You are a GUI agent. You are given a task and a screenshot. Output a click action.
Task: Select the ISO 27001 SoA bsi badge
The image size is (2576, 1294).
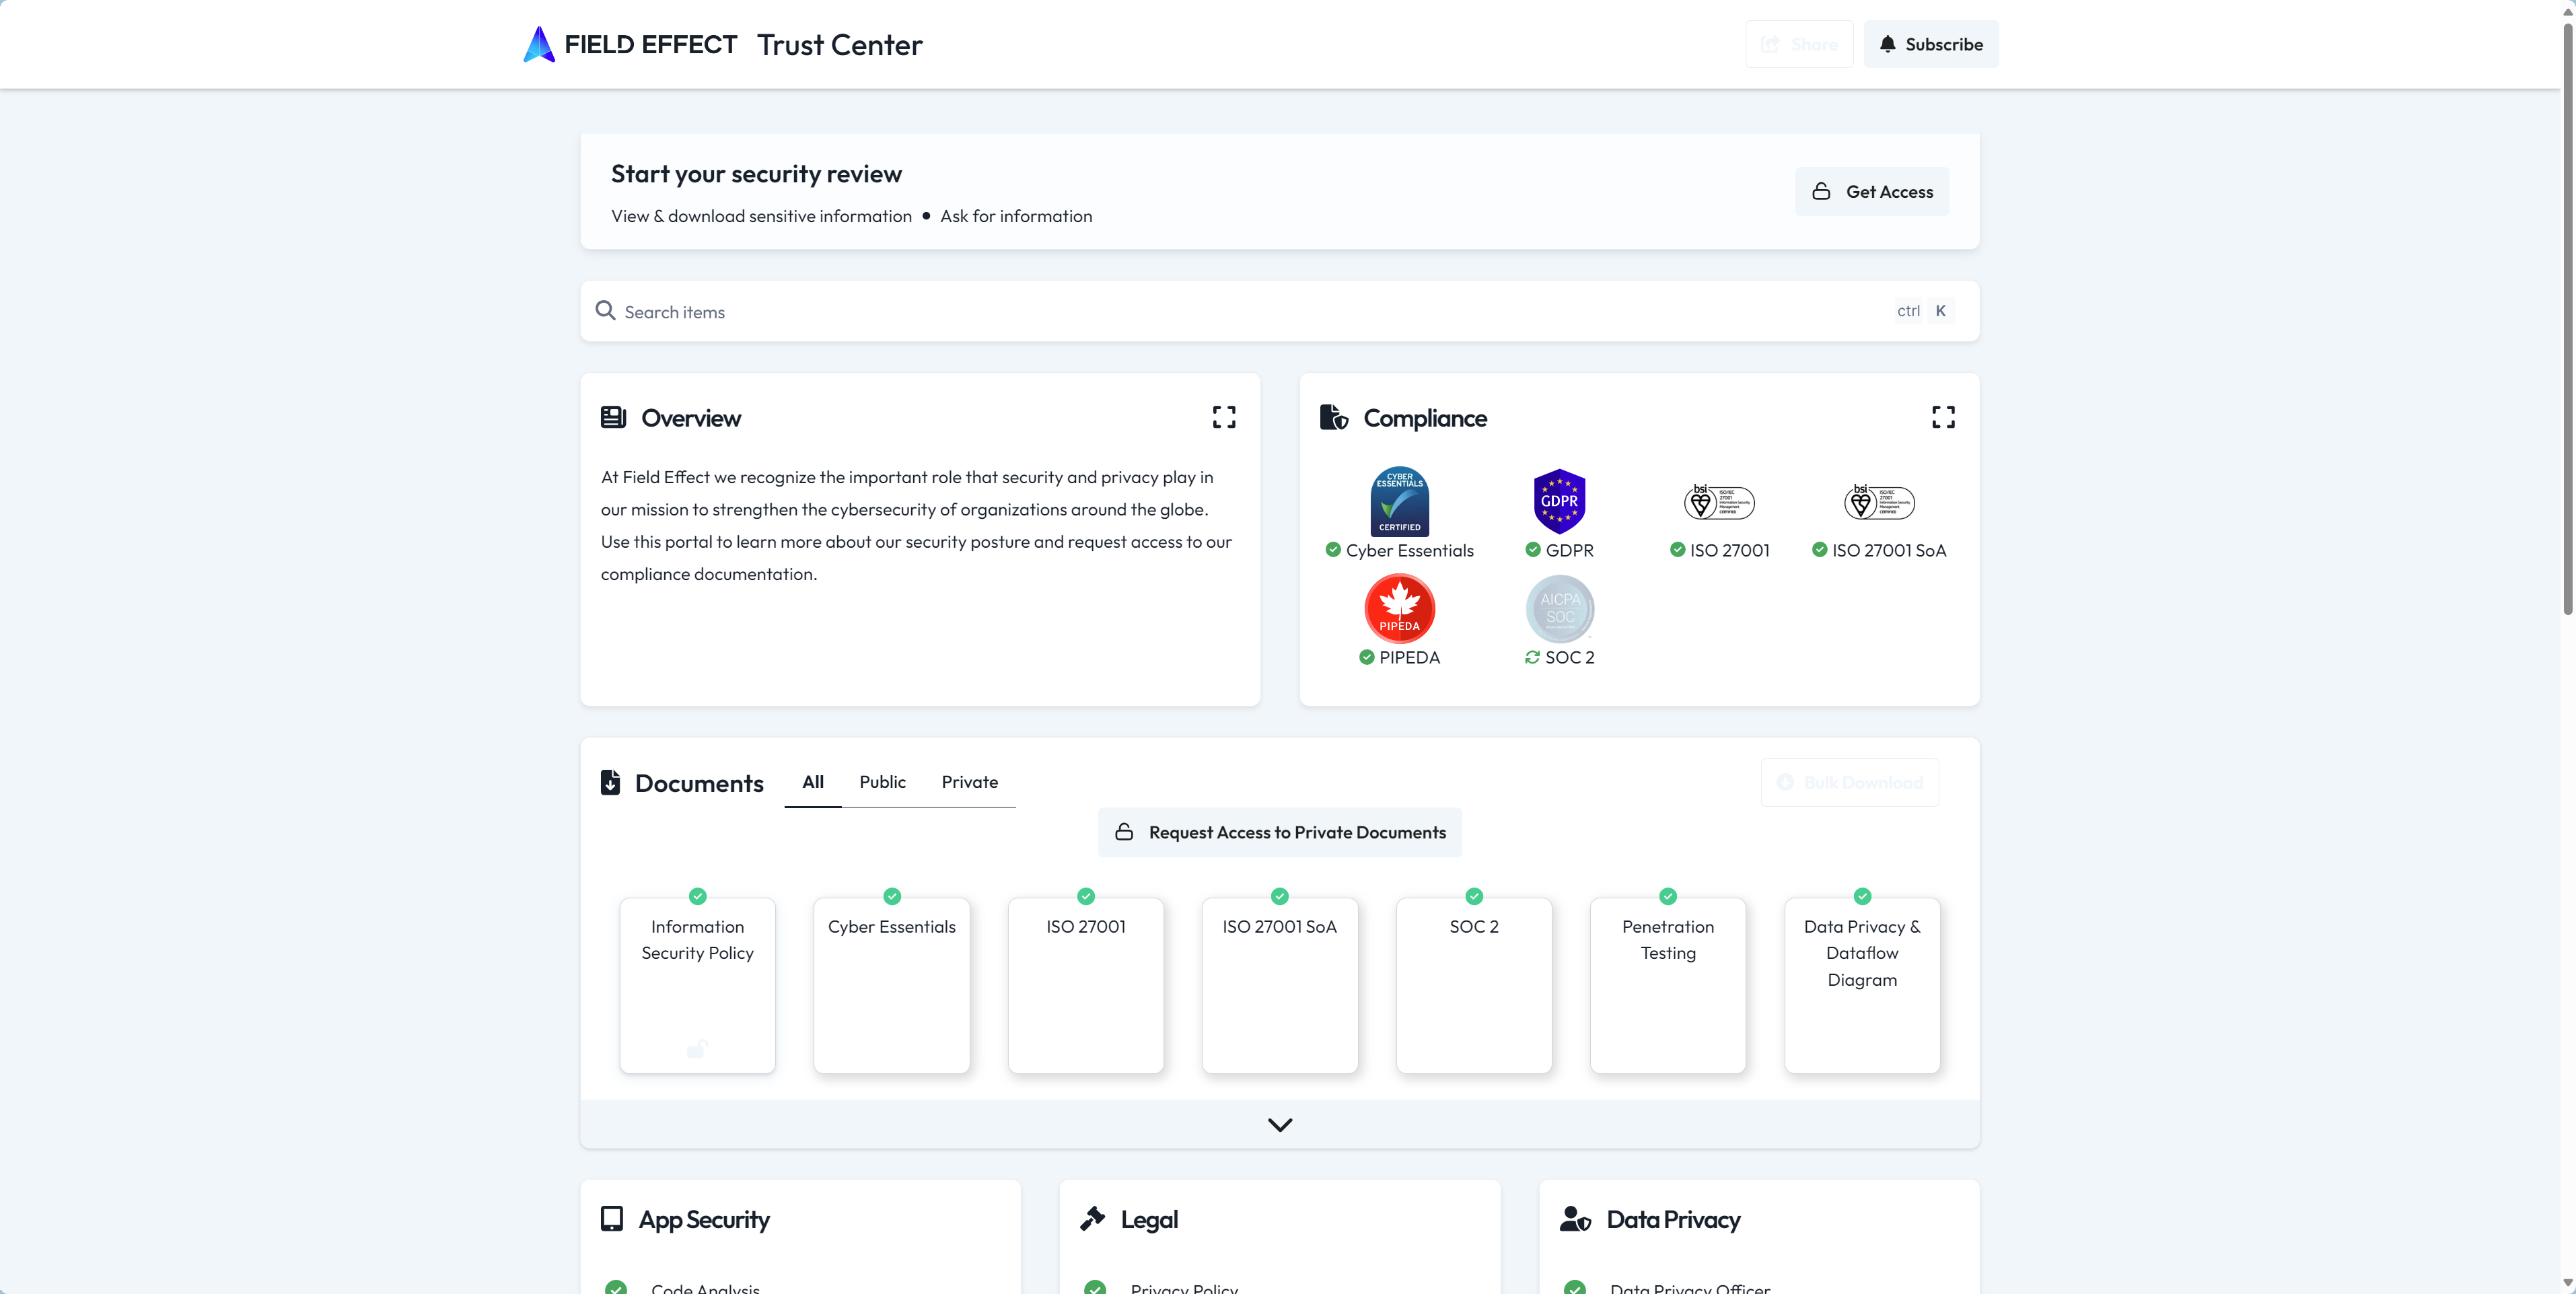(1879, 502)
